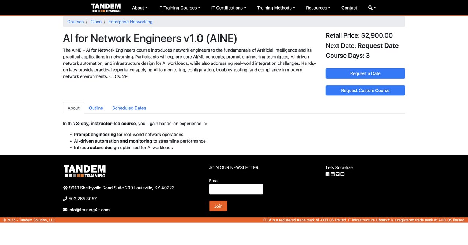Open the LinkedIn social icon
Screen dimensions: 468x245
[x=332, y=174]
